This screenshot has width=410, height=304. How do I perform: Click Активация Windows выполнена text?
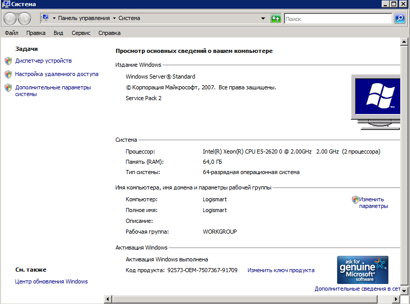167,259
